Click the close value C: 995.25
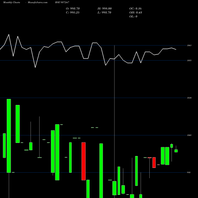The image size is (198, 198). tap(72, 13)
